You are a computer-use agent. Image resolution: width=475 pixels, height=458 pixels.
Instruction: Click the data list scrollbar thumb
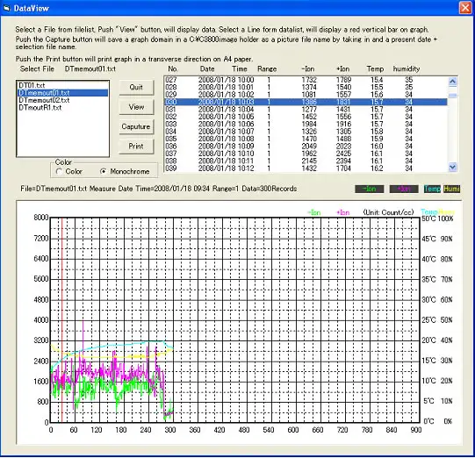pos(452,96)
